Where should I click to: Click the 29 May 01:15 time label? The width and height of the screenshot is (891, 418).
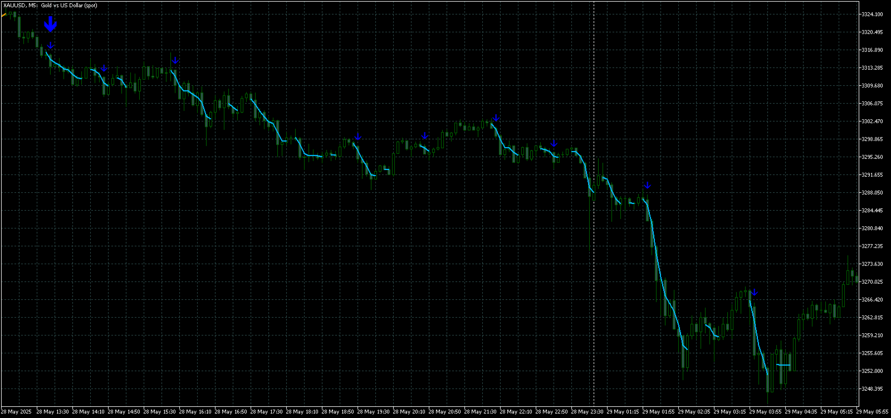pyautogui.click(x=623, y=412)
